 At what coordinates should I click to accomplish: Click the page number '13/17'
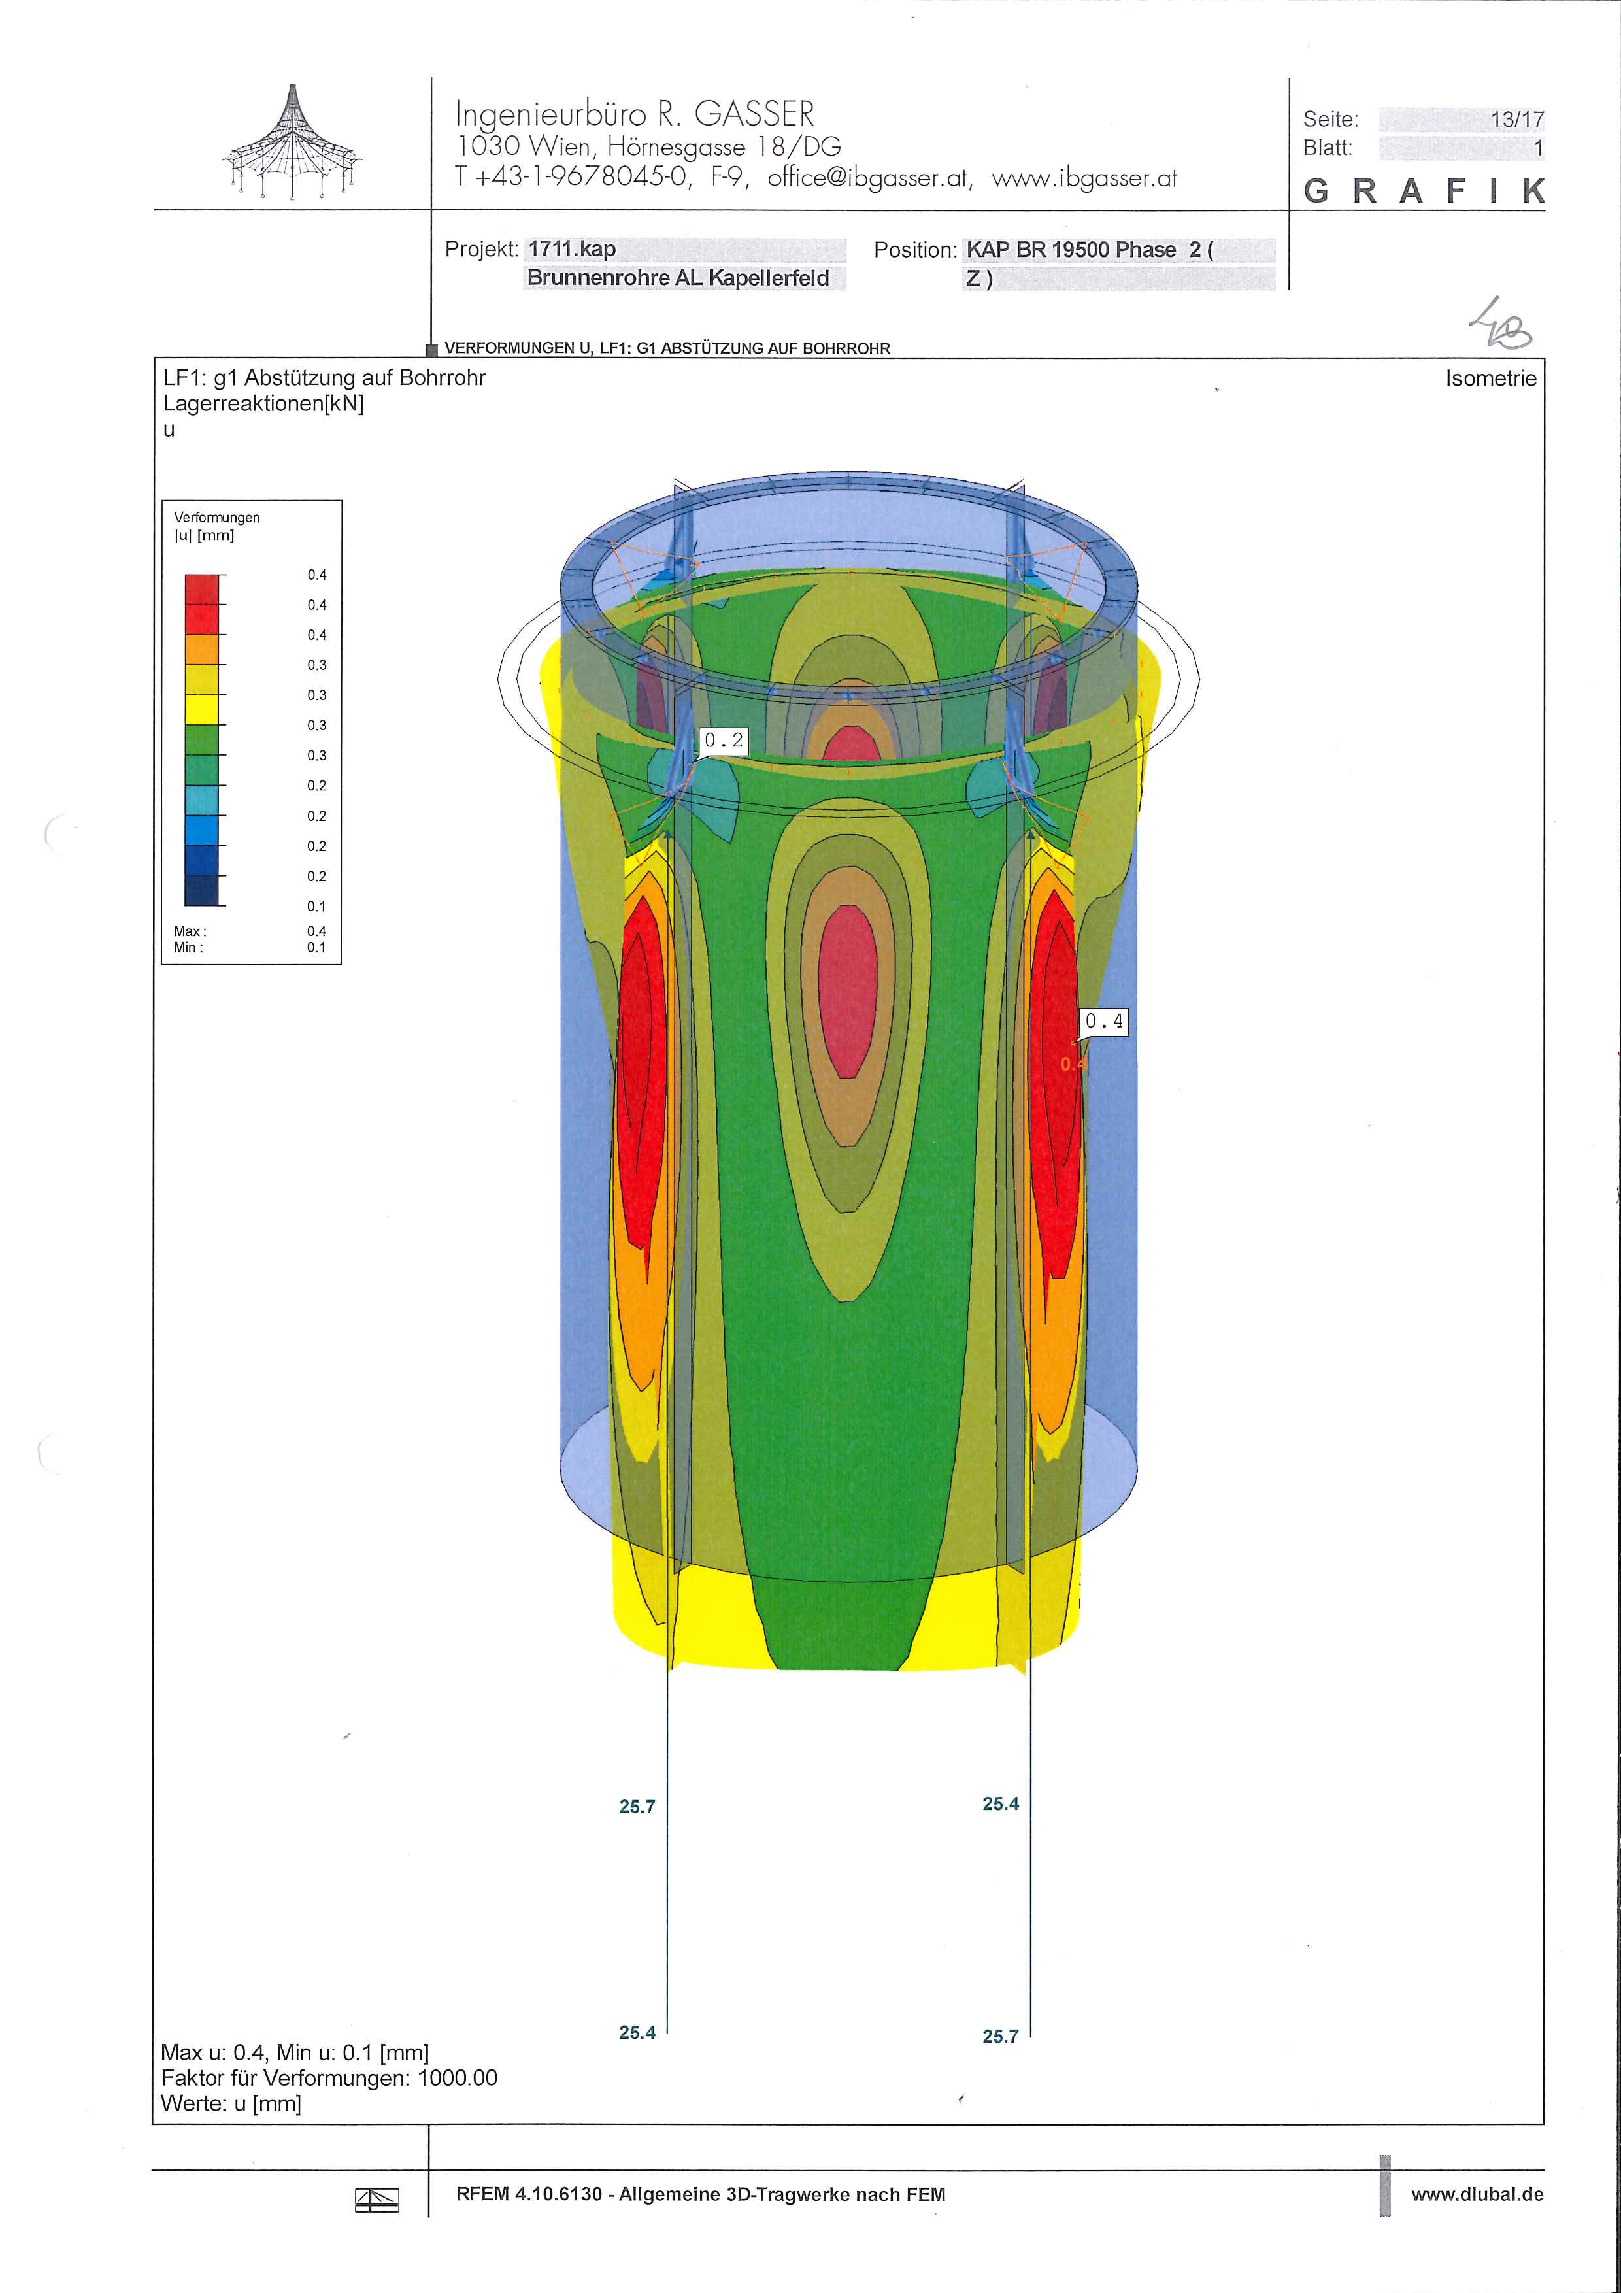1517,120
